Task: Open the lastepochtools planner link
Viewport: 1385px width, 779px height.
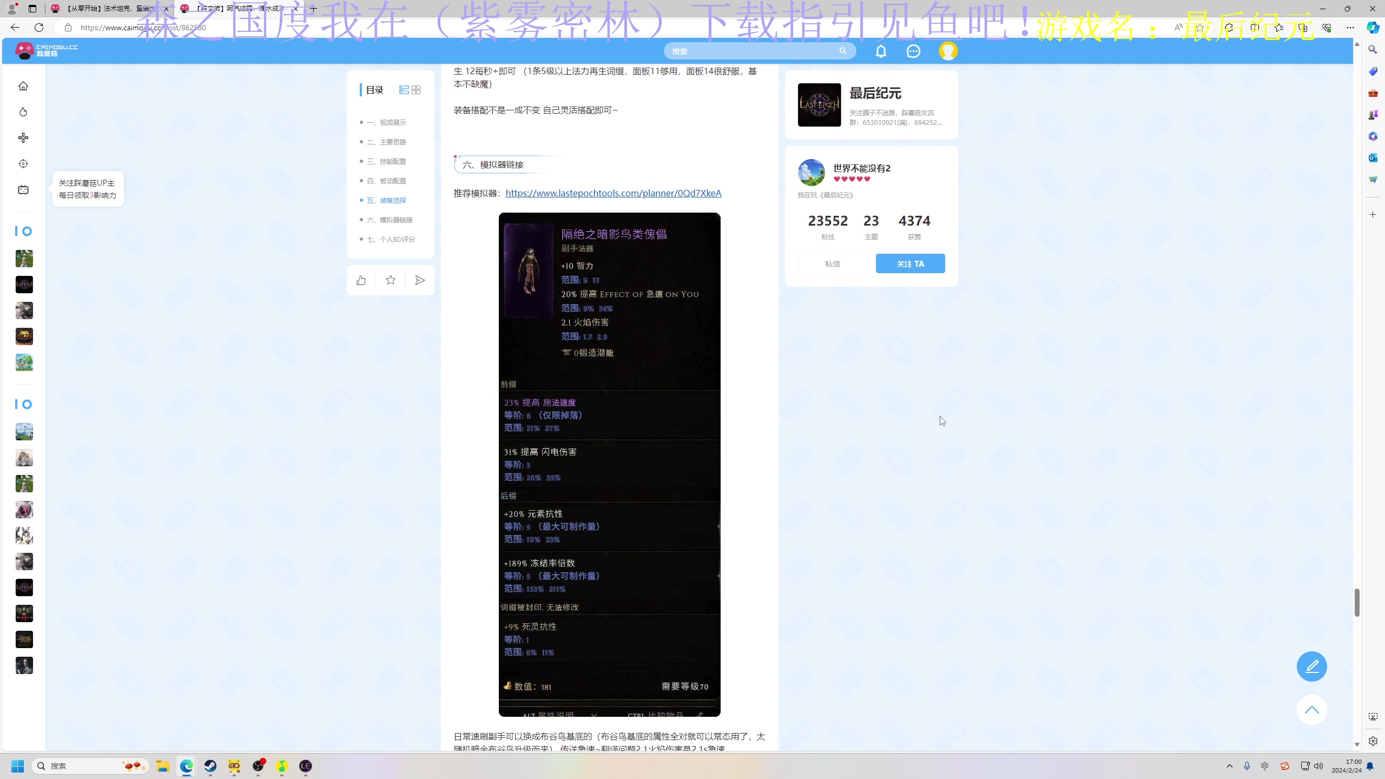Action: 613,193
